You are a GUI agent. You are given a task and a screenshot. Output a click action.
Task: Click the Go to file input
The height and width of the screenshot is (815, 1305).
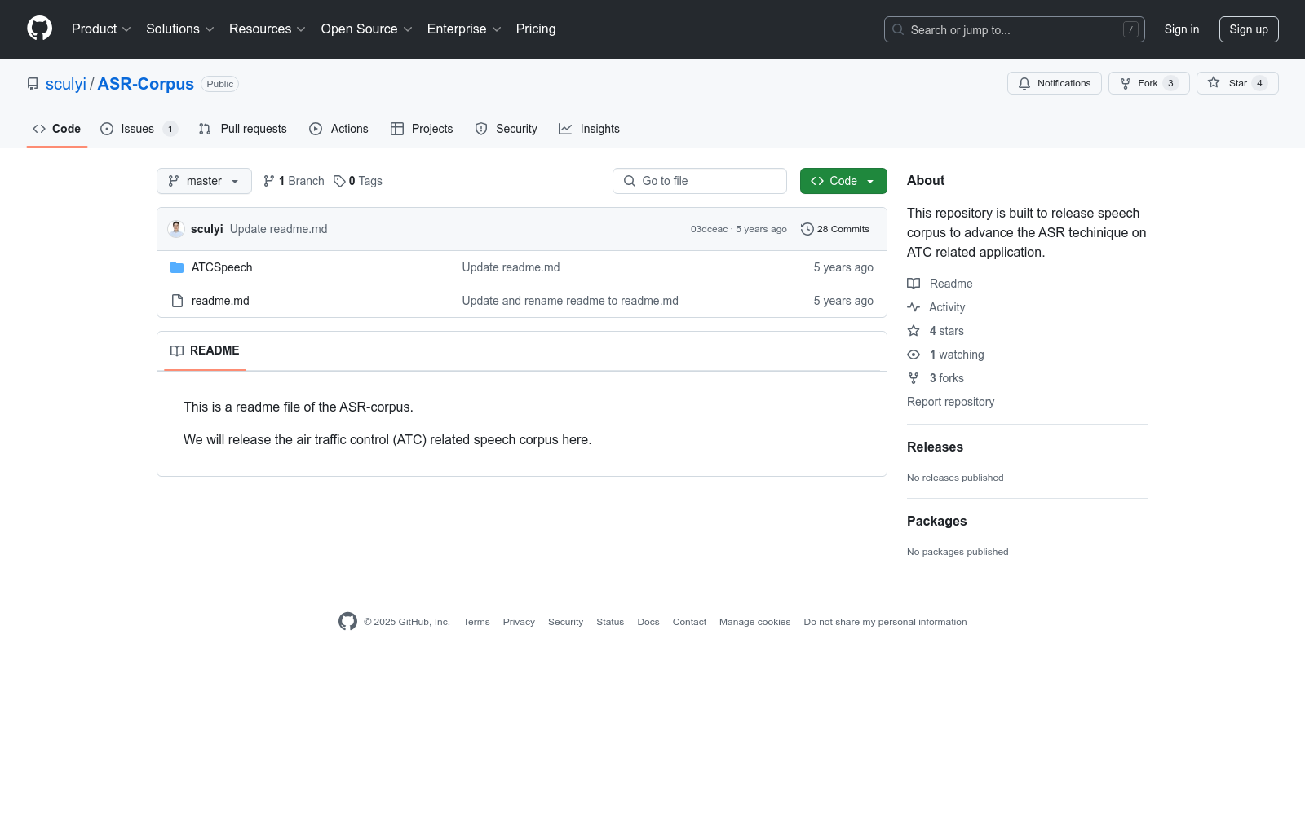[700, 181]
